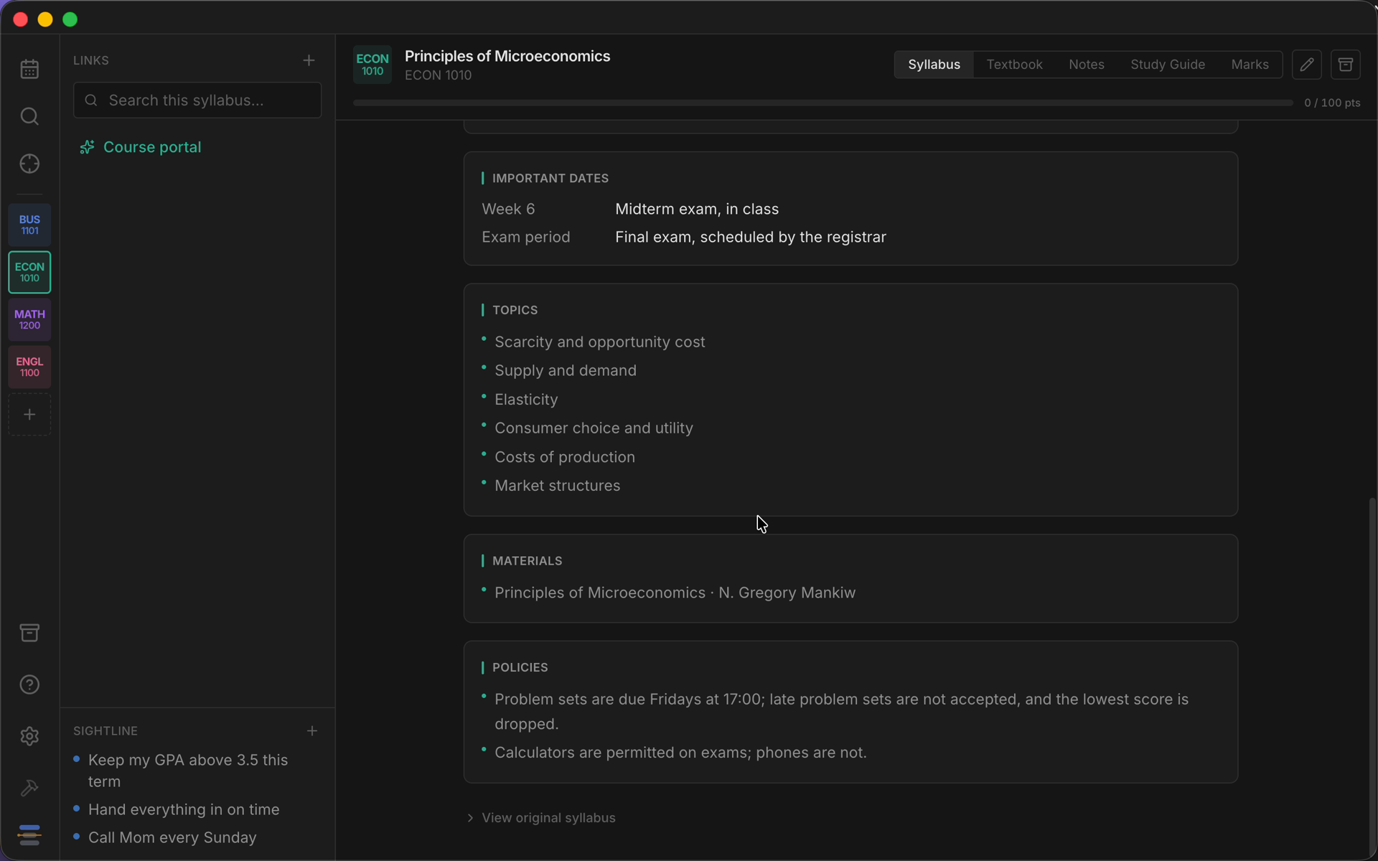Click the '0 / 100 pts' label
The width and height of the screenshot is (1378, 861).
pos(1332,103)
